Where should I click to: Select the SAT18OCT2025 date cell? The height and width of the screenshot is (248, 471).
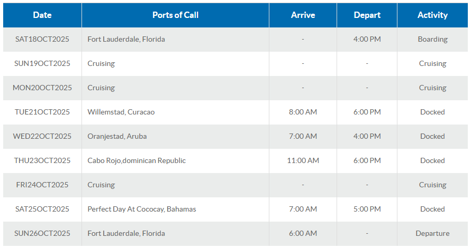[42, 39]
